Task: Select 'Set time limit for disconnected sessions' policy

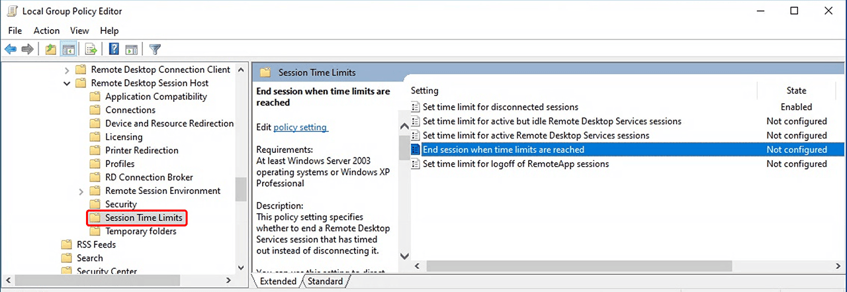Action: tap(500, 107)
